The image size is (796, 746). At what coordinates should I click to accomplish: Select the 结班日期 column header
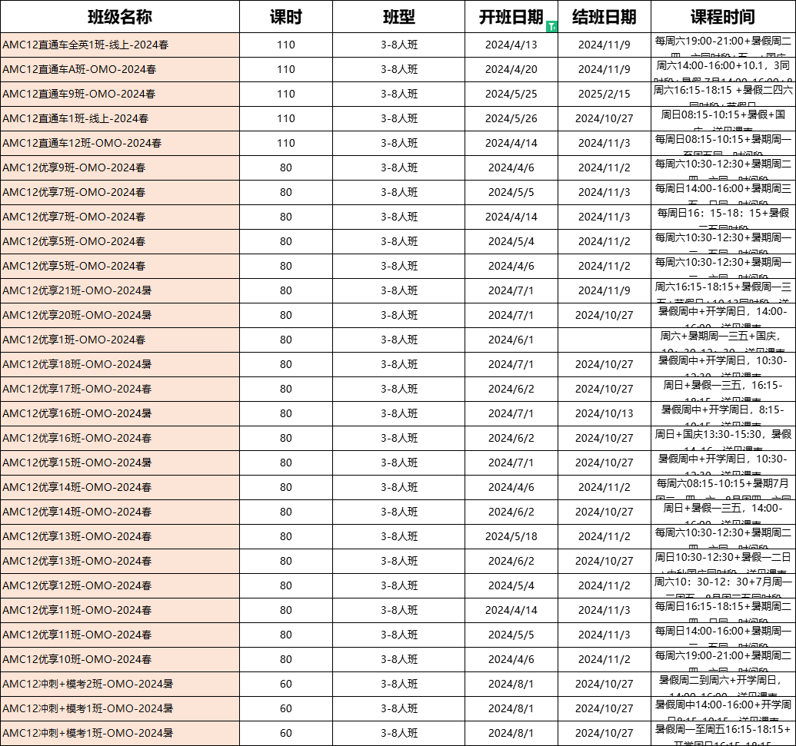tap(604, 17)
